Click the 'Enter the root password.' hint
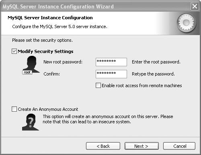Viewport: 201px width, 155px height. (156, 62)
